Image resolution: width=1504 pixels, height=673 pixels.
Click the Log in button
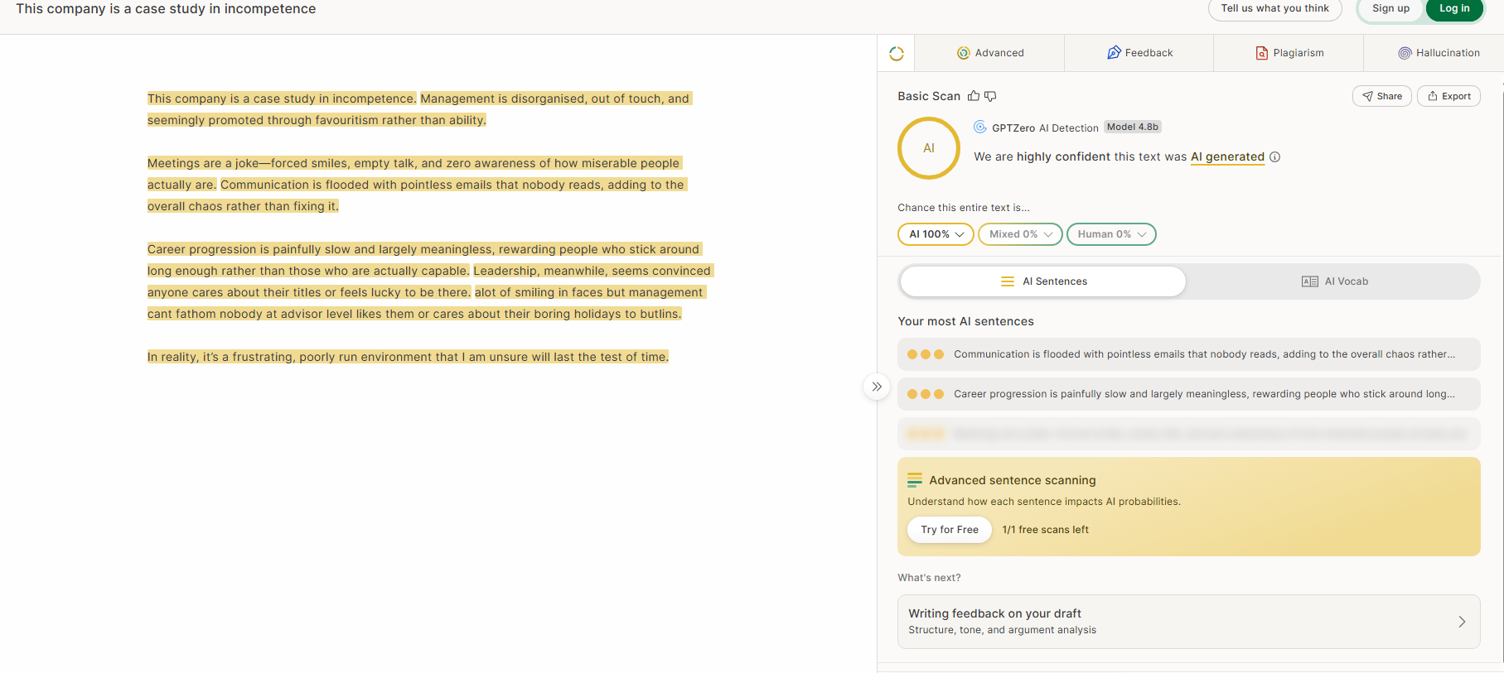[x=1454, y=9]
